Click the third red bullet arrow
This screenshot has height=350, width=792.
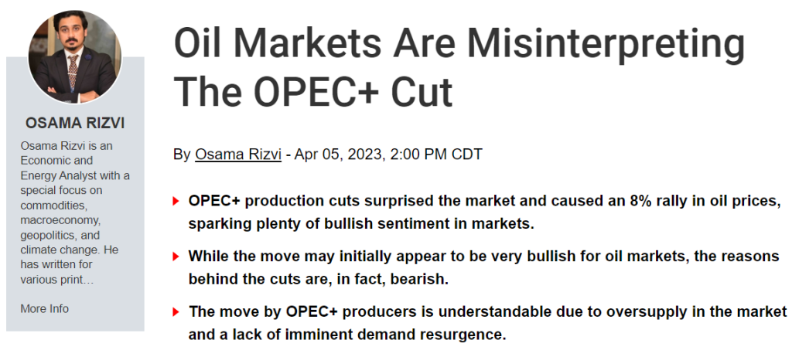(176, 313)
